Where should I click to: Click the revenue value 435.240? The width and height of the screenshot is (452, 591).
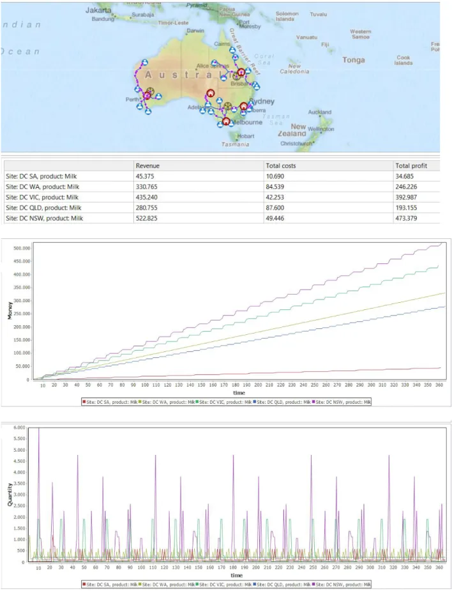pos(147,197)
